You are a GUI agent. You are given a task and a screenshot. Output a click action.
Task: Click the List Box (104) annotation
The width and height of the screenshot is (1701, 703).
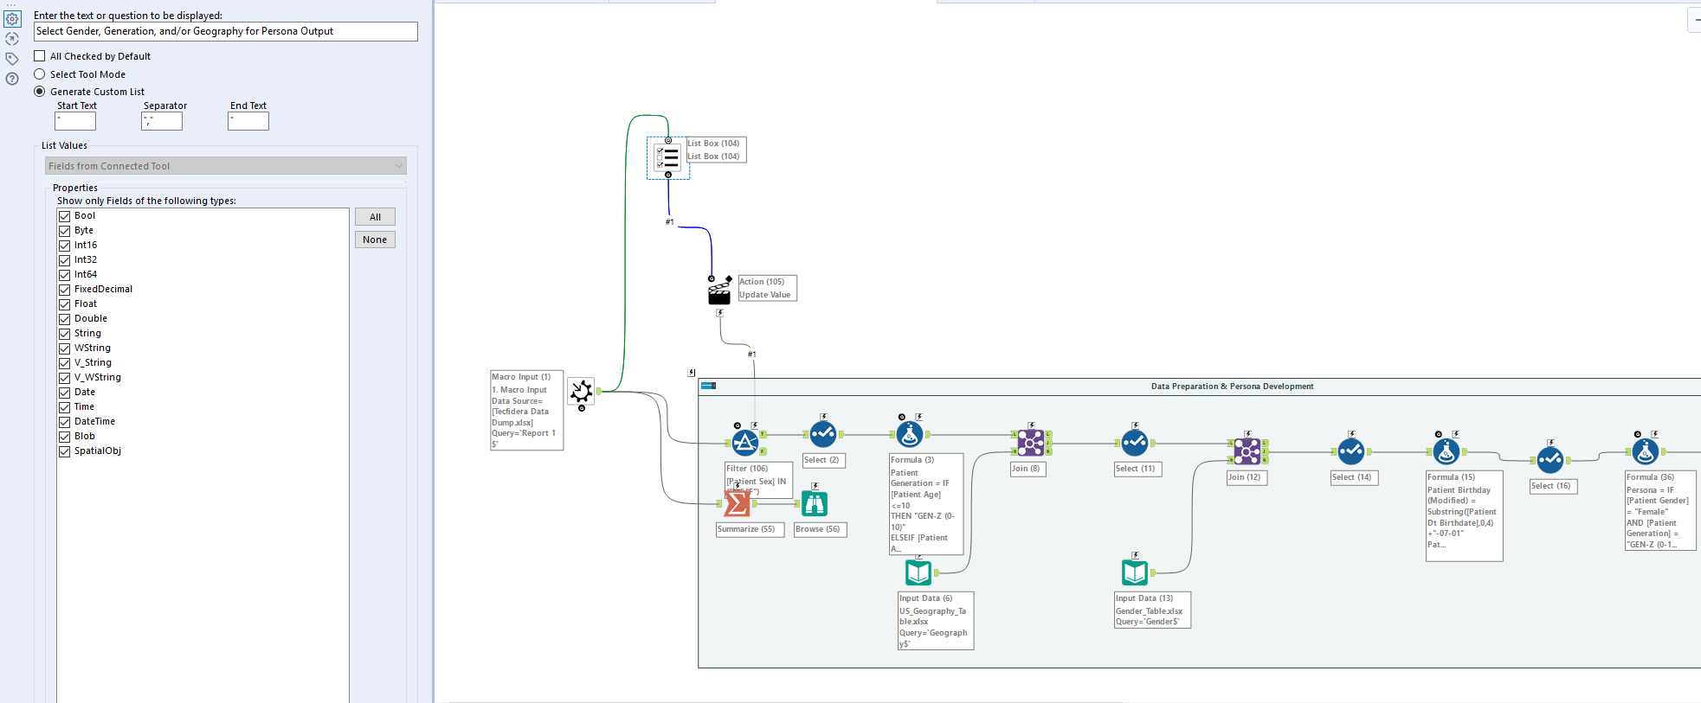[x=716, y=150]
